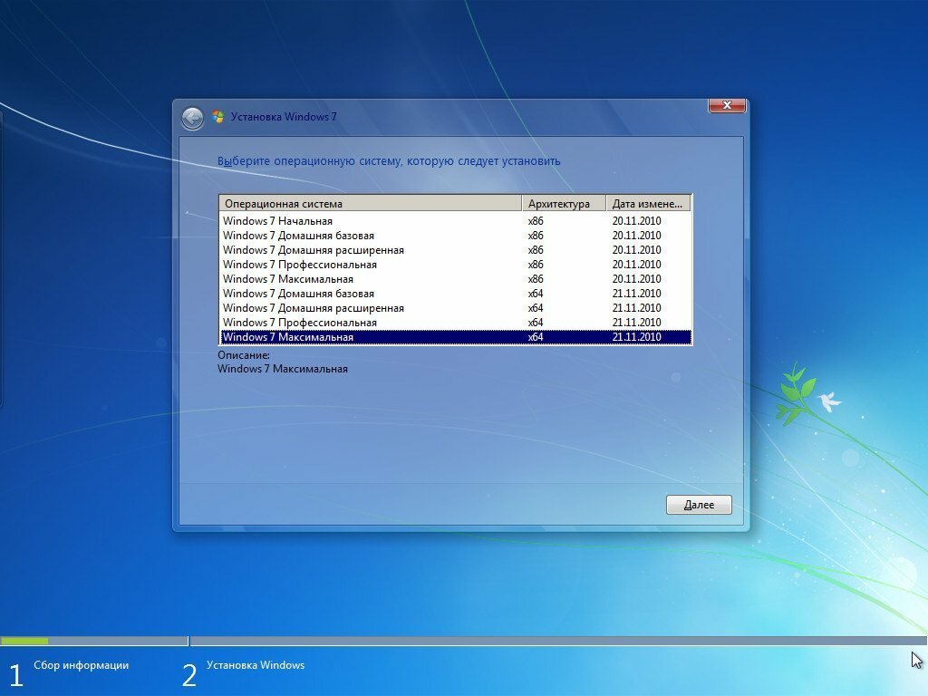Sort by Дата измене... column header

coord(648,204)
